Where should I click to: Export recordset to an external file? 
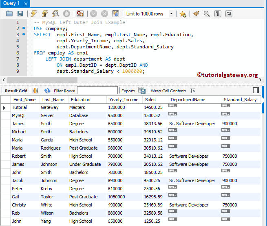coord(142,91)
